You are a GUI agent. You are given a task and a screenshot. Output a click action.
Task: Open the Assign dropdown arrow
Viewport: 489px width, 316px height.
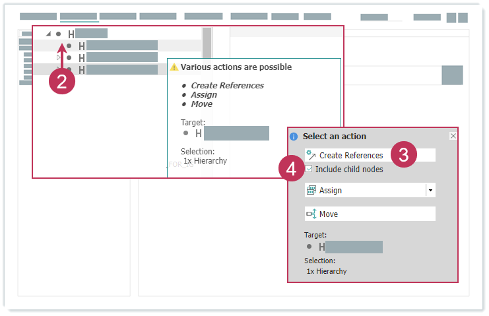430,190
